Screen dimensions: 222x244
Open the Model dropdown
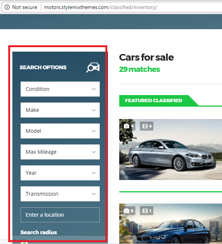[x=60, y=131]
